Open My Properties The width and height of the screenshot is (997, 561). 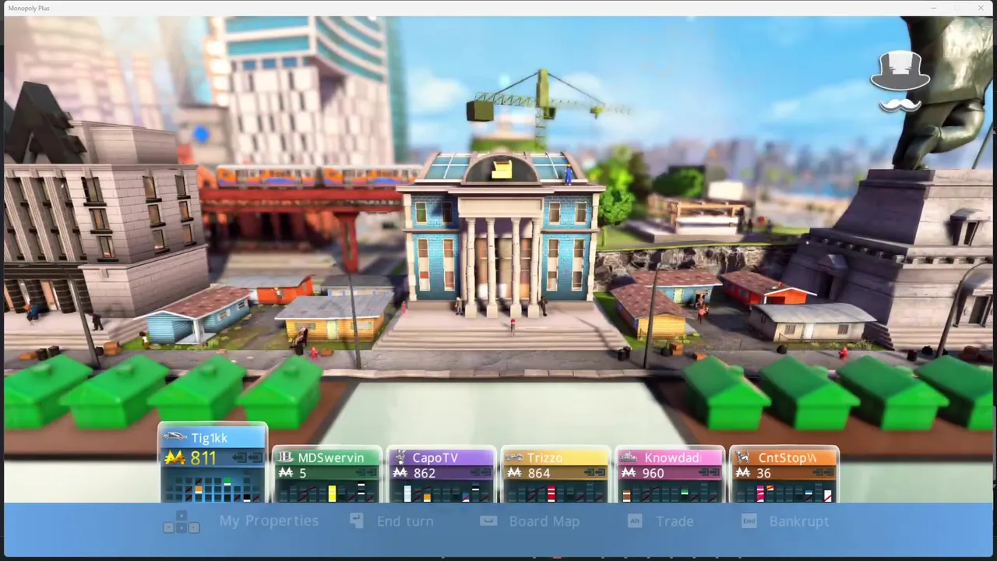(x=269, y=521)
